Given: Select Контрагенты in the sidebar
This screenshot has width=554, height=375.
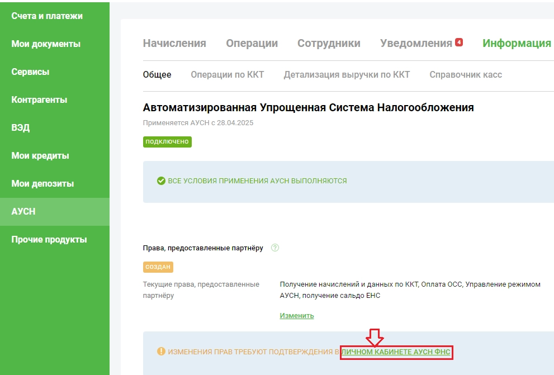Looking at the screenshot, I should click(x=39, y=100).
